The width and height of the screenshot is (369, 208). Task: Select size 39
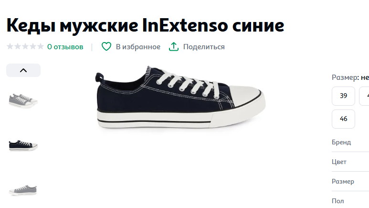(343, 96)
